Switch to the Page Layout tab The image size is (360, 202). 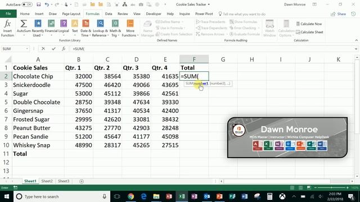[71, 13]
